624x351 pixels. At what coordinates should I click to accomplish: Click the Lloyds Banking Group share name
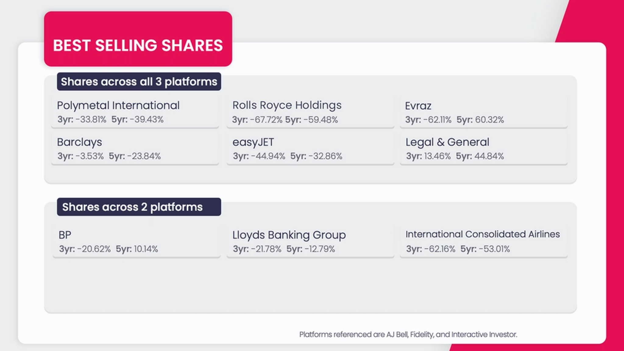pyautogui.click(x=289, y=235)
